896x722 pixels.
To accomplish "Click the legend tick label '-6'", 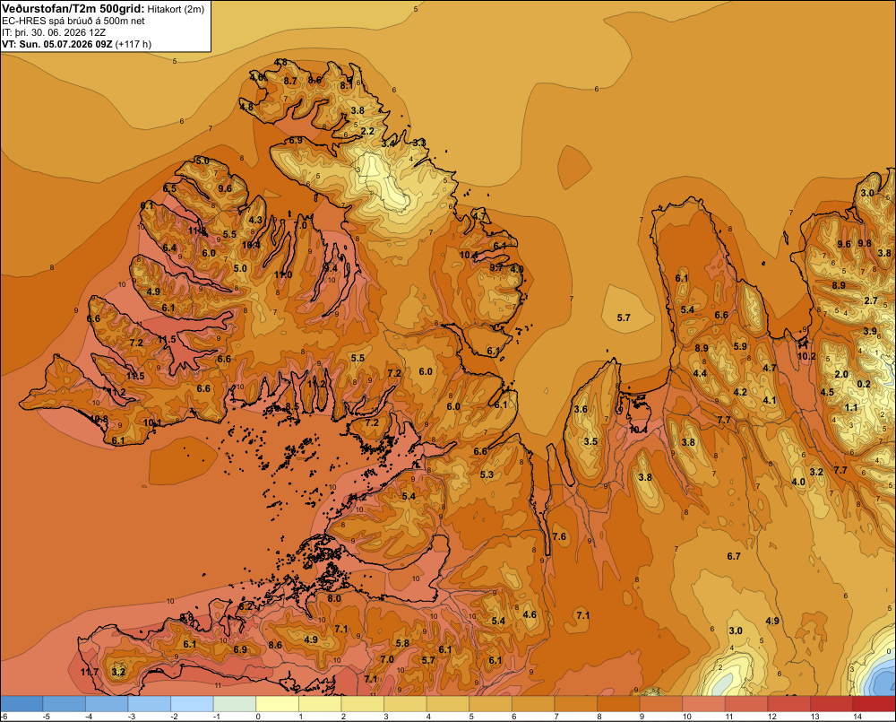I will click(x=4, y=717).
